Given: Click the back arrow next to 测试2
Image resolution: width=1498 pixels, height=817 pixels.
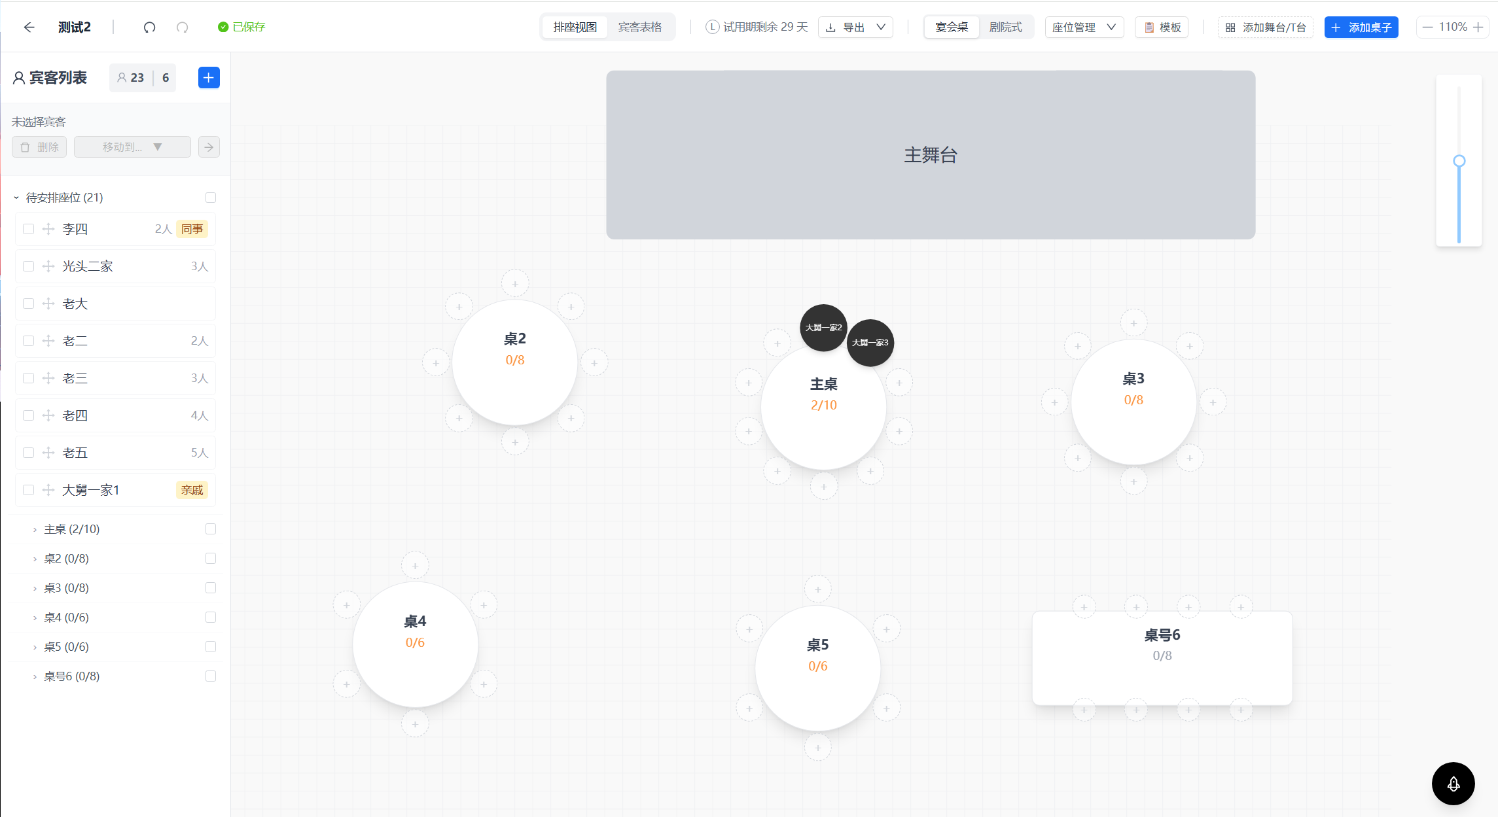Looking at the screenshot, I should pos(29,27).
